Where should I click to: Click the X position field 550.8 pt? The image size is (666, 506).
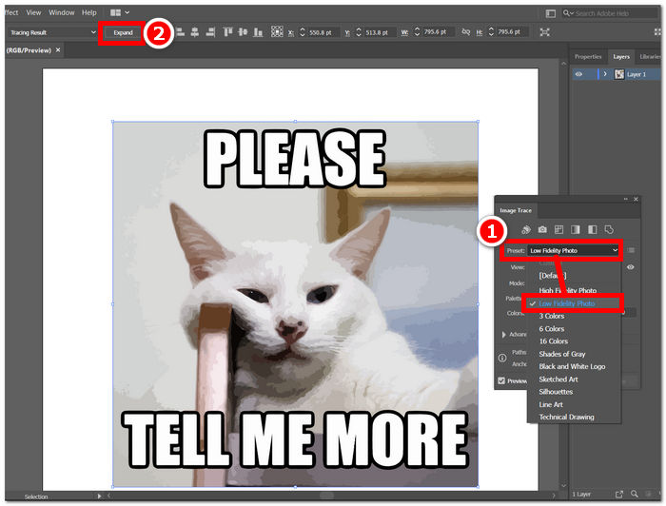[x=323, y=32]
